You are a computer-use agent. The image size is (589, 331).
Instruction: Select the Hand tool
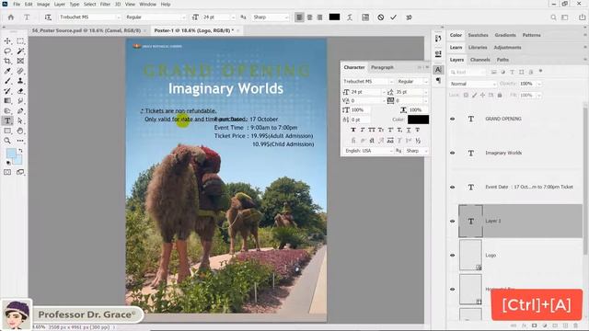click(x=20, y=131)
